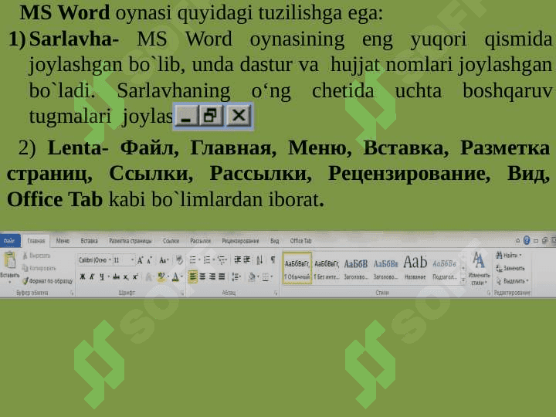Align text right
Image resolution: width=556 pixels, height=417 pixels.
coord(212,276)
